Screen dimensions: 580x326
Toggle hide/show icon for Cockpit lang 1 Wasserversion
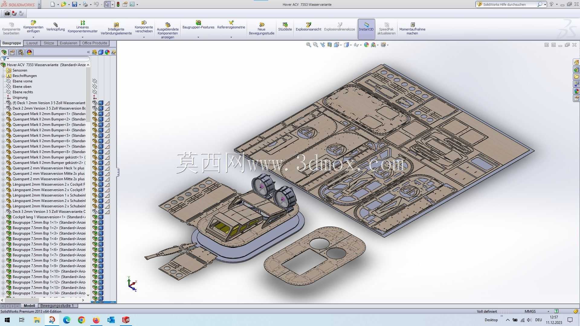[95, 217]
